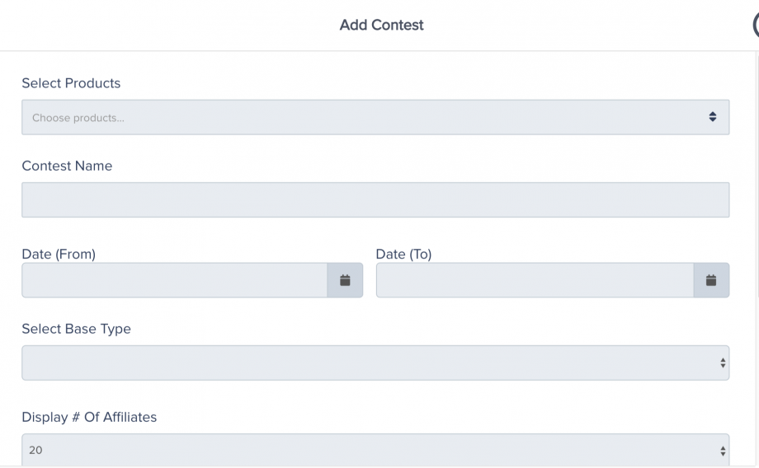Click the Select Base Type label

76,329
